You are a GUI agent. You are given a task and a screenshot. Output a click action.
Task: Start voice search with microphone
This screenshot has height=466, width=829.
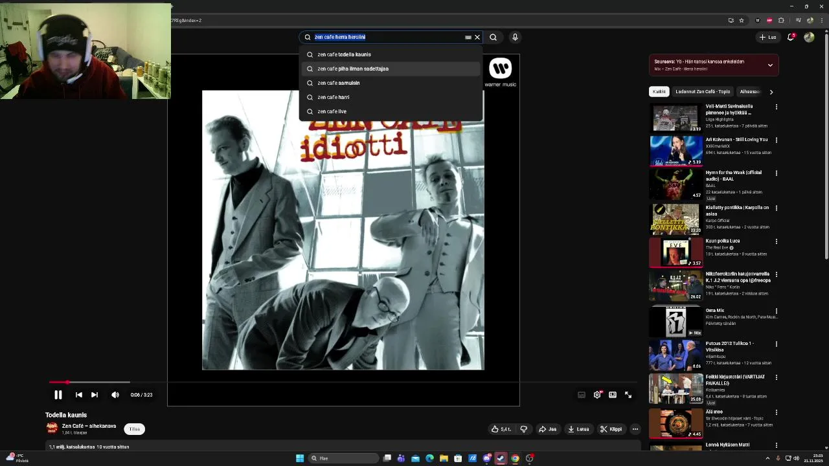(x=515, y=37)
